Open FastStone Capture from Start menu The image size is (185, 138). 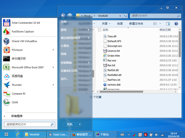coord(30,31)
